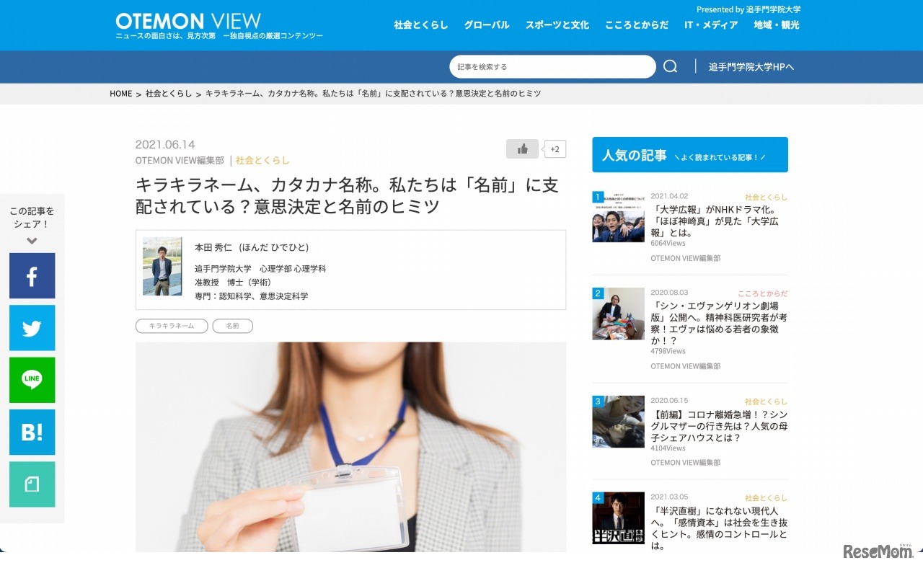923x568 pixels.
Task: Click the 記事を検索する search field
Action: tap(552, 66)
